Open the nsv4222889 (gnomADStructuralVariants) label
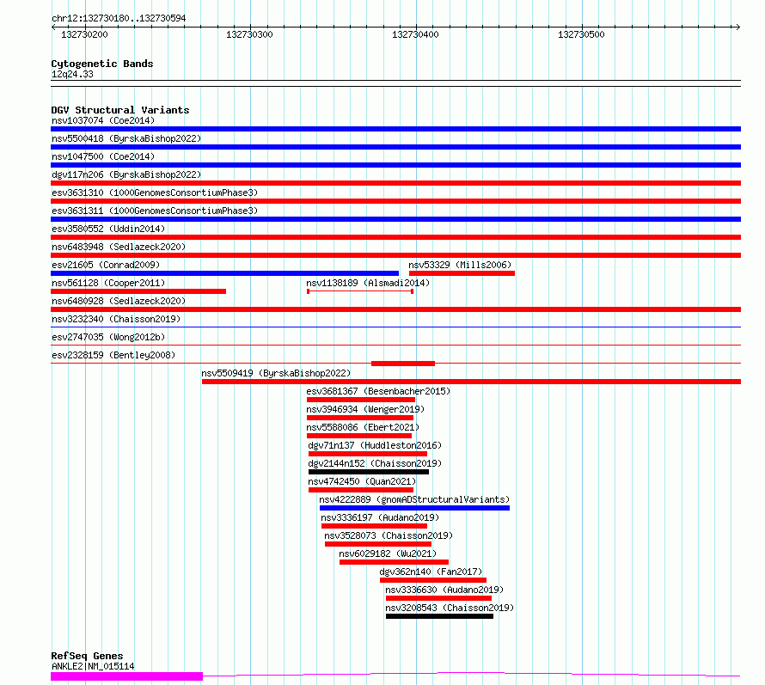Viewport: 765px width, 685px height. coord(414,499)
